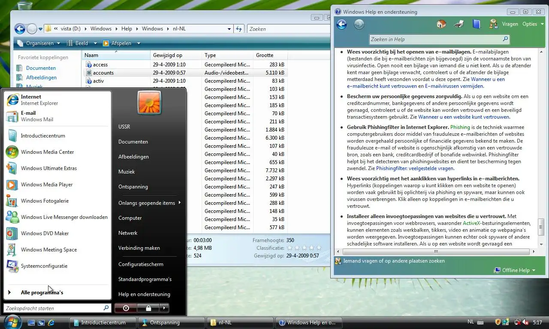This screenshot has width=549, height=329.
Task: Click the green 'Phishing' glossary term
Action: [460, 127]
